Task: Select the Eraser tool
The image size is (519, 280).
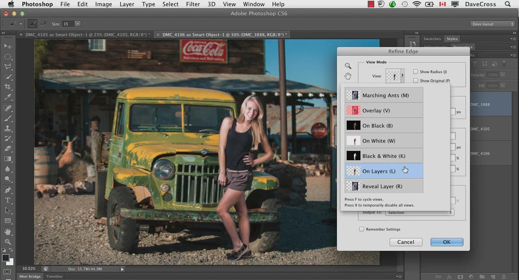Action: 8,149
